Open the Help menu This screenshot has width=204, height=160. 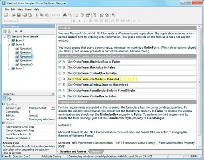36,10
